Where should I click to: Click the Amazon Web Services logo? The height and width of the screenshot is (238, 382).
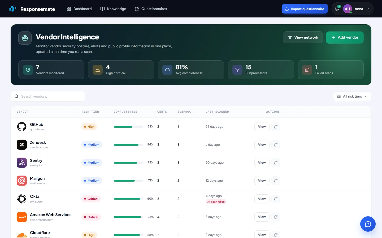[22, 217]
